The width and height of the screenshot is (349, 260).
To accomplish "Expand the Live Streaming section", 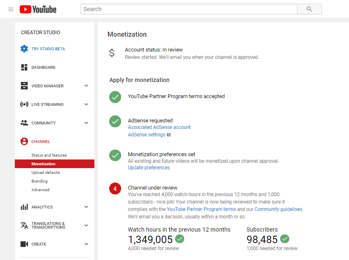I will pos(87,104).
